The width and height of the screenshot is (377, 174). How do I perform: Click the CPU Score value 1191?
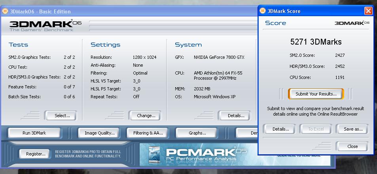(x=340, y=77)
